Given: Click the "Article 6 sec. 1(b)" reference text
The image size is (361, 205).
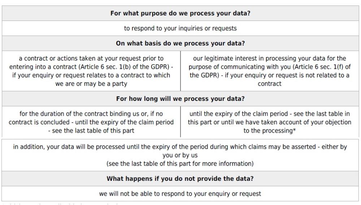Looking at the screenshot, I should (125, 66).
